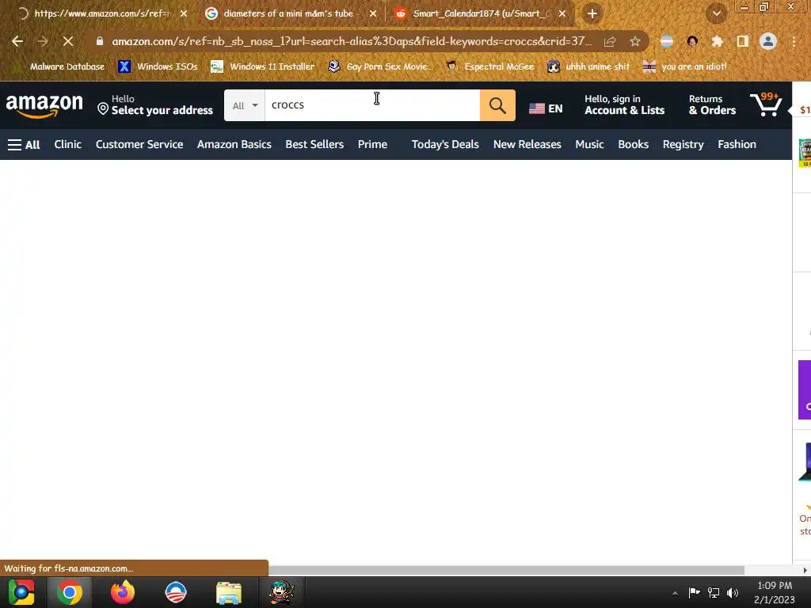811x608 pixels.
Task: Open Firefox from the taskbar
Action: coord(123,592)
